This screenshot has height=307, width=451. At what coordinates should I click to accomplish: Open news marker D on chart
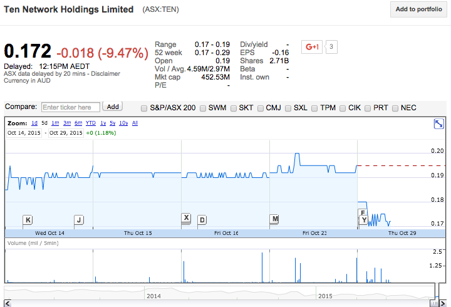pyautogui.click(x=202, y=220)
